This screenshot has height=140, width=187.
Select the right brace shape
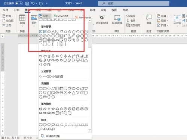click(x=65, y=44)
